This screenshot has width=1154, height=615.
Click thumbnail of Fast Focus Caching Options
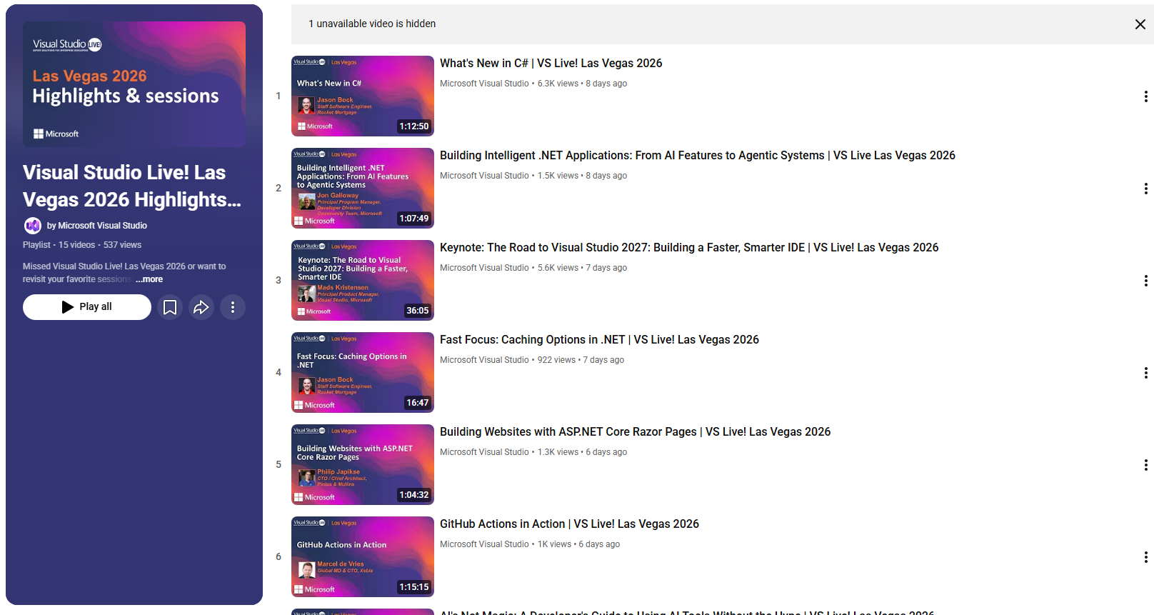(x=363, y=373)
